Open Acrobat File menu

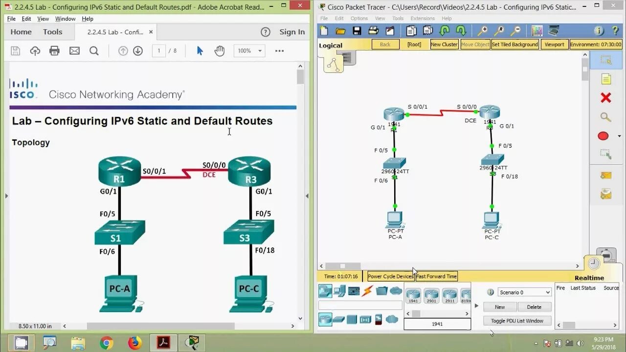(11, 19)
